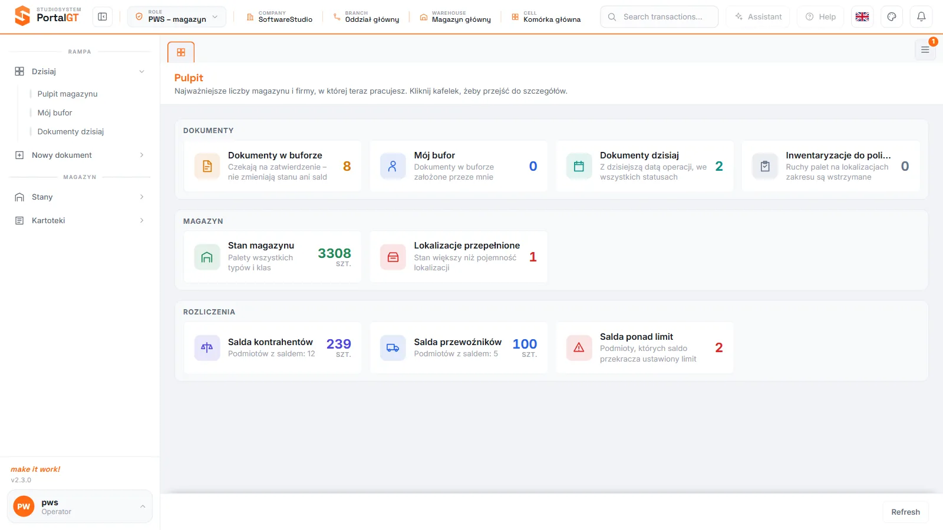The width and height of the screenshot is (943, 530).
Task: Click the Salda przewoźników truck icon
Action: 393,347
